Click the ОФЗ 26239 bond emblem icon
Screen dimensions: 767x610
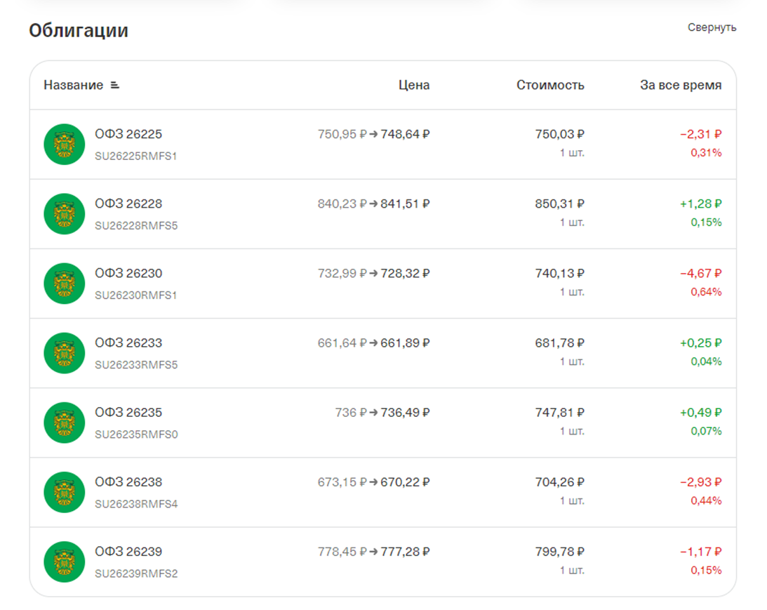64,561
